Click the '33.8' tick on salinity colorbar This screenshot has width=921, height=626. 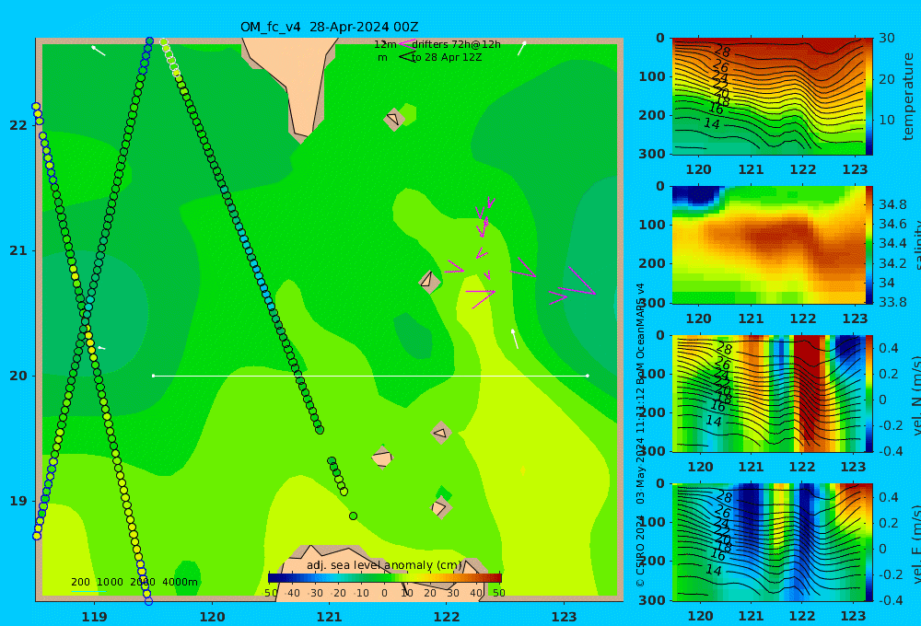tap(892, 302)
